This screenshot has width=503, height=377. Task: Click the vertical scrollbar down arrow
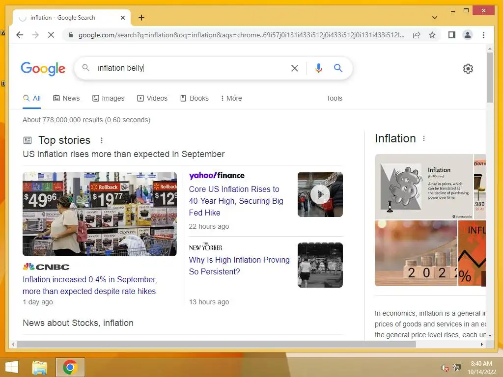[x=490, y=336]
